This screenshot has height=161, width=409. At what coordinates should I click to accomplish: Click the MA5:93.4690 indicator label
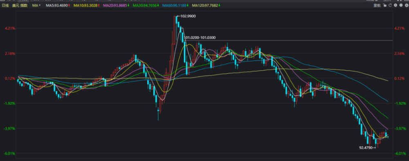click(x=58, y=5)
